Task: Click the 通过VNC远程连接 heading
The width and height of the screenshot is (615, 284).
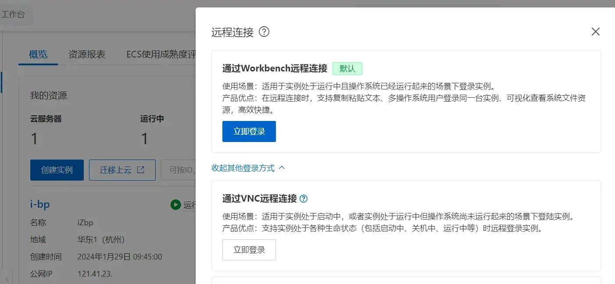Action: coord(260,199)
